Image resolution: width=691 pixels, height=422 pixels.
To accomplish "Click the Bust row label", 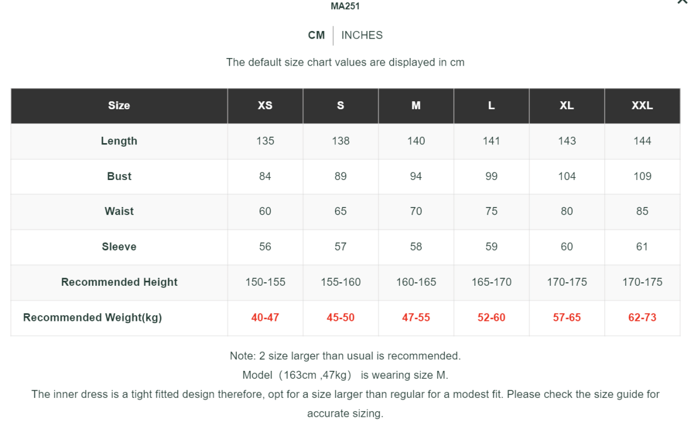I will [x=119, y=177].
